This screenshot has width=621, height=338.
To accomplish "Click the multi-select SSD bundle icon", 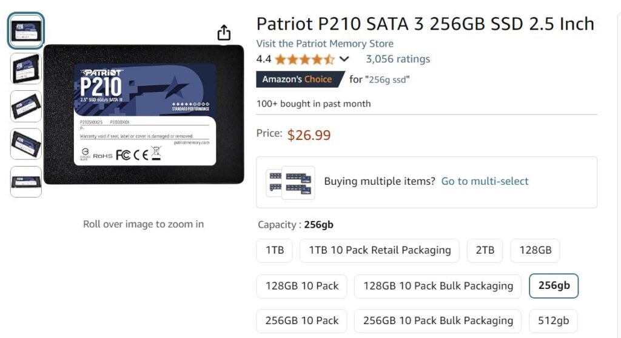I will point(290,182).
